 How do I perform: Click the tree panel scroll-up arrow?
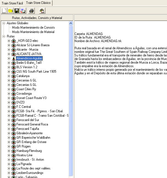[x=71, y=23]
